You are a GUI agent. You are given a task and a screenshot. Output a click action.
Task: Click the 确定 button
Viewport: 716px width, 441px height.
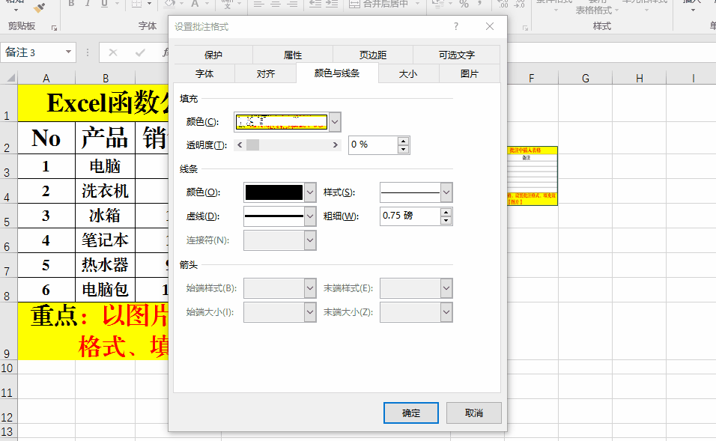[411, 413]
